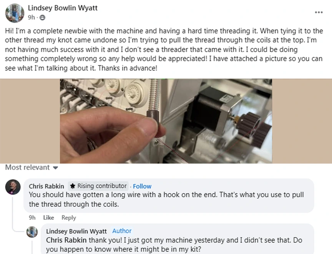The image size is (332, 254).
Task: Follow Chris Rabkin
Action: (x=142, y=186)
